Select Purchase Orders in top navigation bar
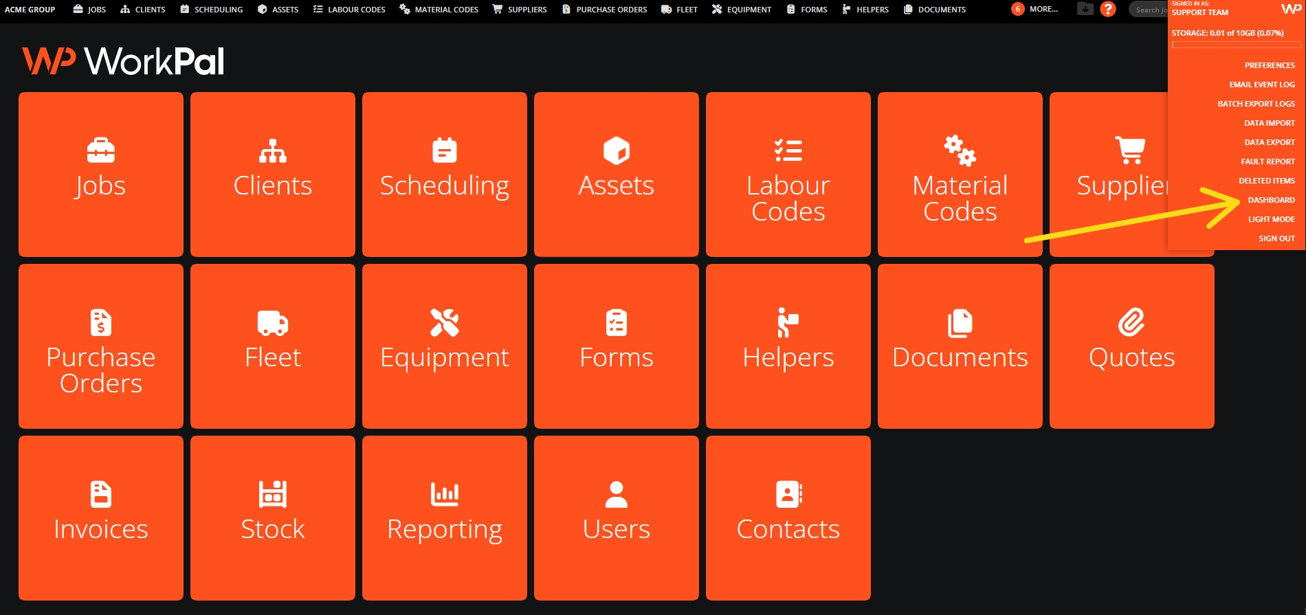Screen dimensions: 1306x615 pos(604,10)
